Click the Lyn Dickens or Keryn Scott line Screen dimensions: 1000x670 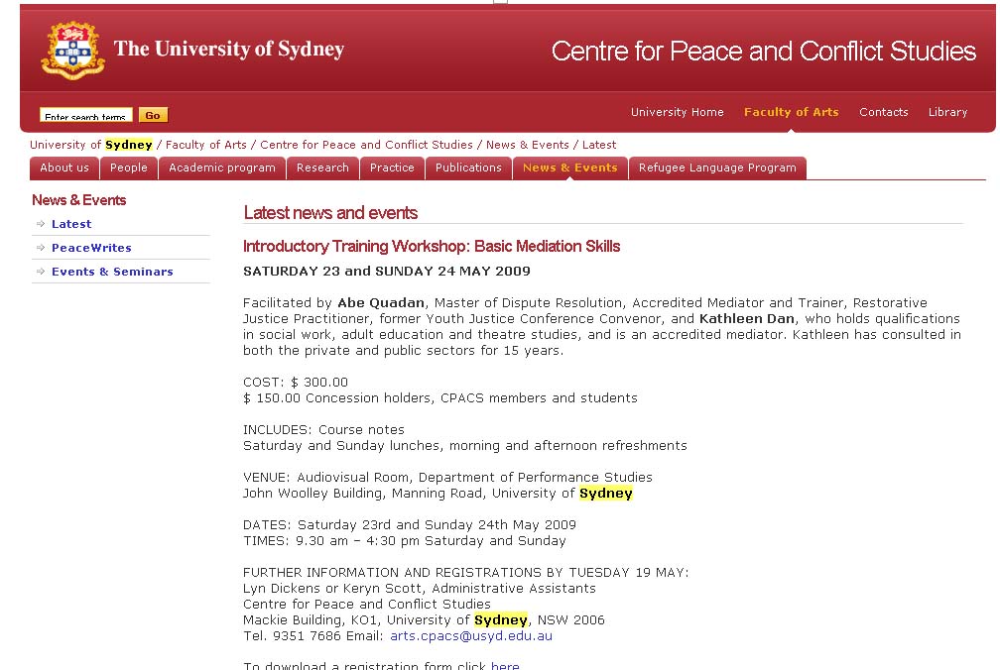[x=419, y=588]
